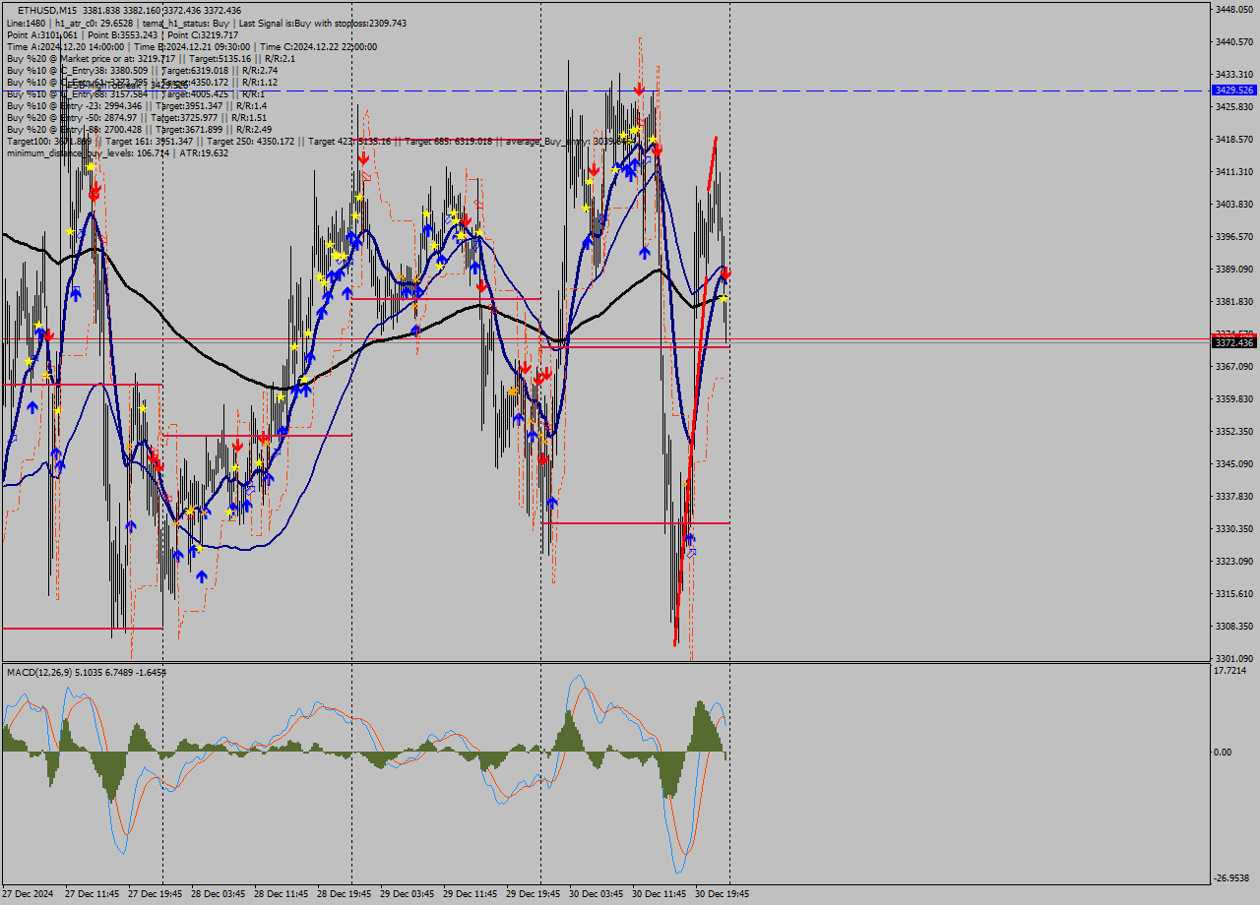This screenshot has height=905, width=1260.
Task: Click price scale value 3315.610
Action: point(1233,593)
